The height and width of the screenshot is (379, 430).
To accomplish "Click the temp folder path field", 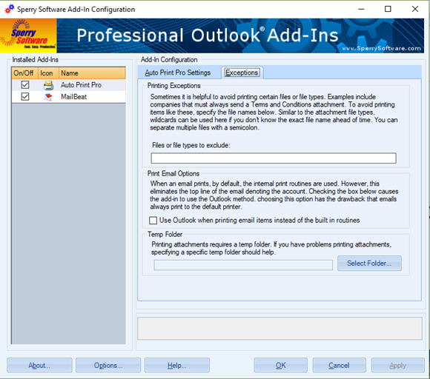I will 243,265.
